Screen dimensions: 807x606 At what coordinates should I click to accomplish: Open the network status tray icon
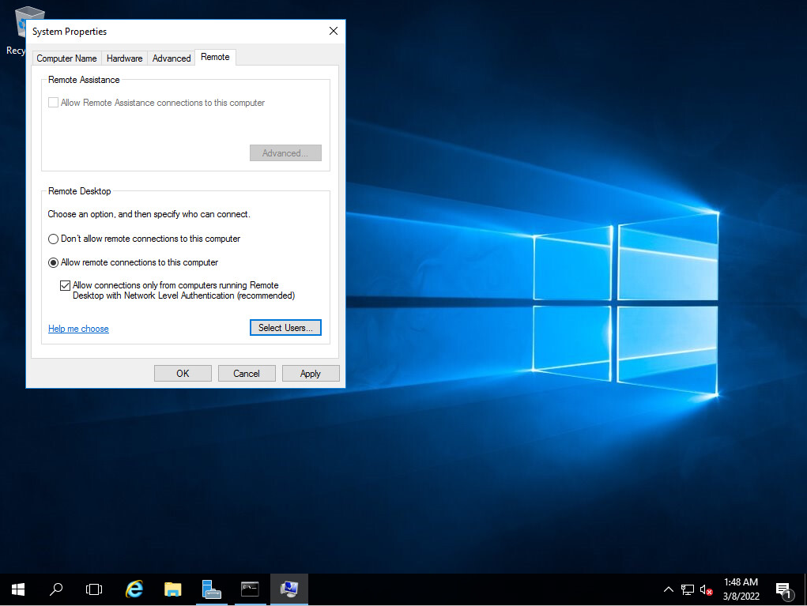point(688,589)
